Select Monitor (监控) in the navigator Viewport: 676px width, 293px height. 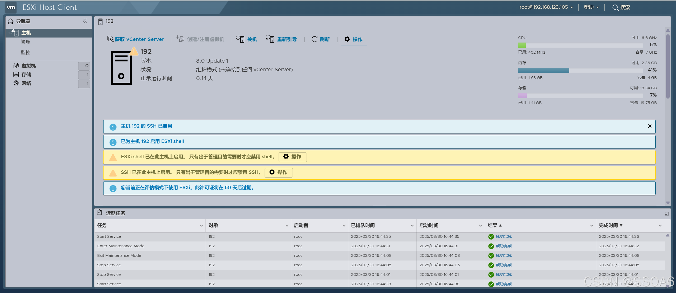[x=26, y=52]
